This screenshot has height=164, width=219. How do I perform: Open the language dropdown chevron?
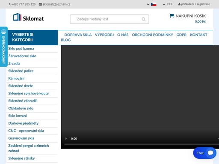point(148,4)
